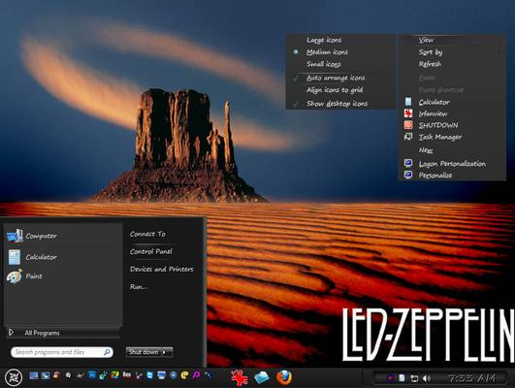The height and width of the screenshot is (388, 515).
Task: Open Control Panel link
Action: tap(150, 251)
